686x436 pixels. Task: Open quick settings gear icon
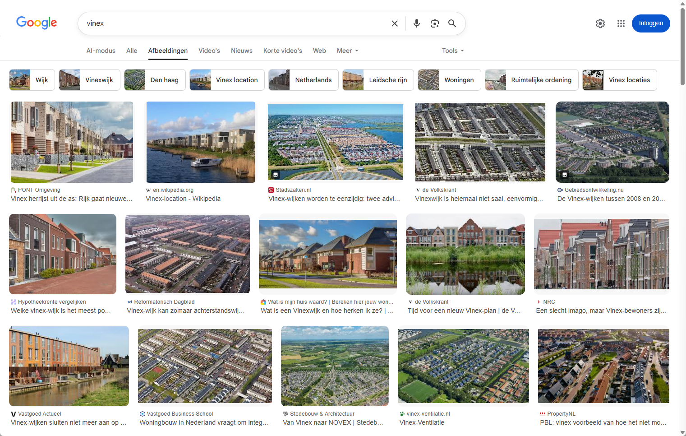point(600,23)
